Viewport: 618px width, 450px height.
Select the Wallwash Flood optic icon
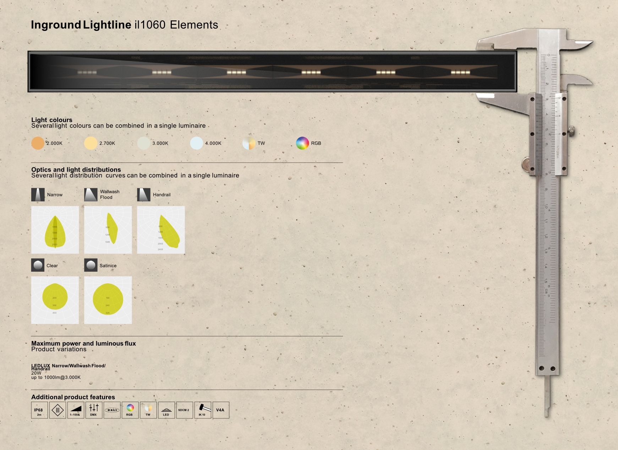(x=91, y=195)
